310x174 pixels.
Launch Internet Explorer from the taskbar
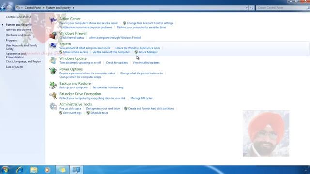click(19, 170)
